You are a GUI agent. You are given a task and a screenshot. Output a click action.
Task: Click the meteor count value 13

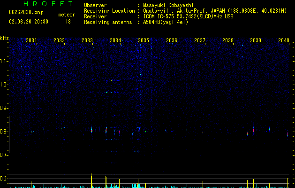pyautogui.click(x=68, y=22)
